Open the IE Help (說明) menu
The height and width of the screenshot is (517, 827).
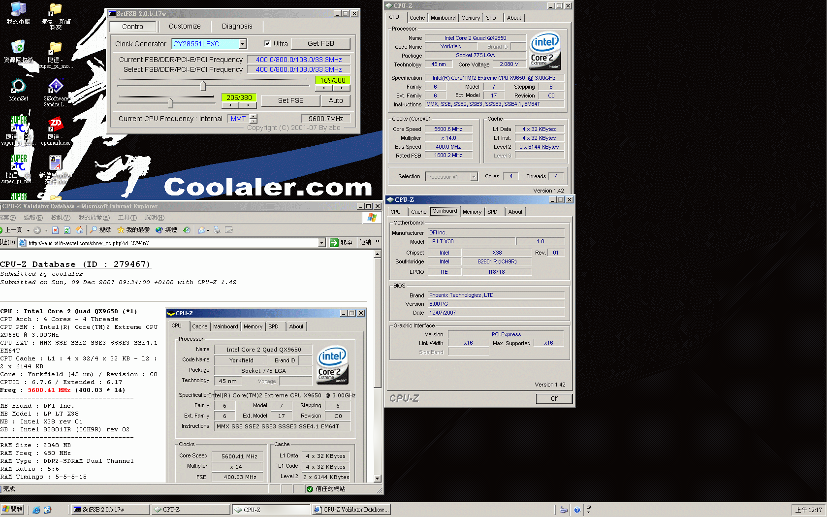[x=155, y=218]
